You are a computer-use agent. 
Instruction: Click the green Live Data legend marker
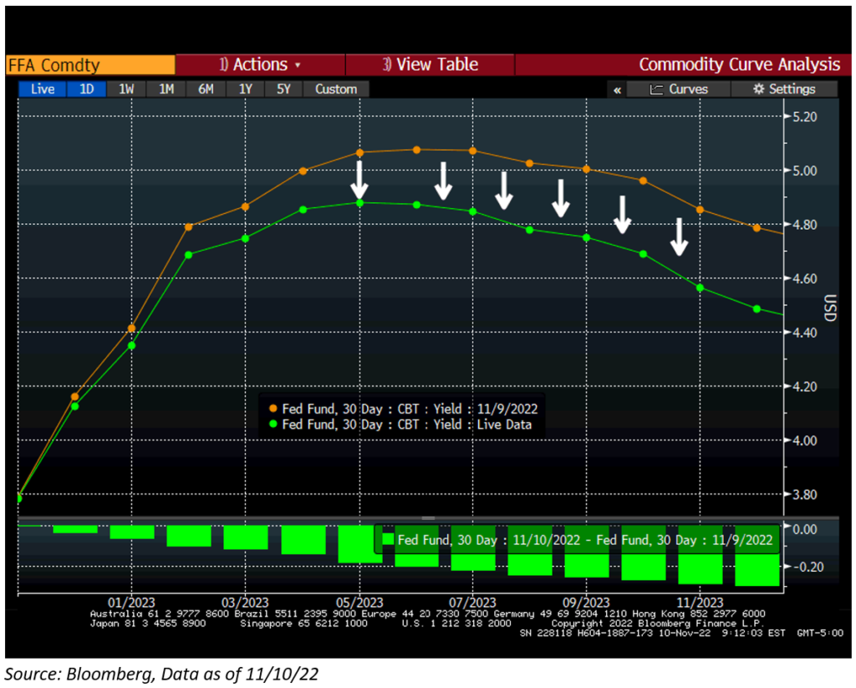coord(273,425)
